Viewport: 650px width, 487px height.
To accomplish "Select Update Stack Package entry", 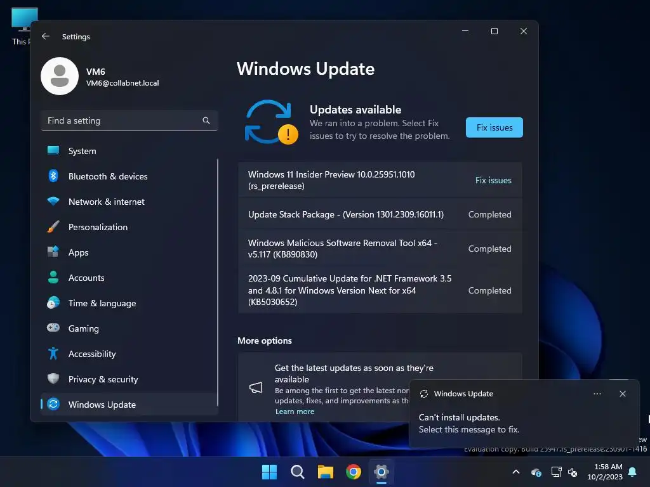I will tap(380, 214).
